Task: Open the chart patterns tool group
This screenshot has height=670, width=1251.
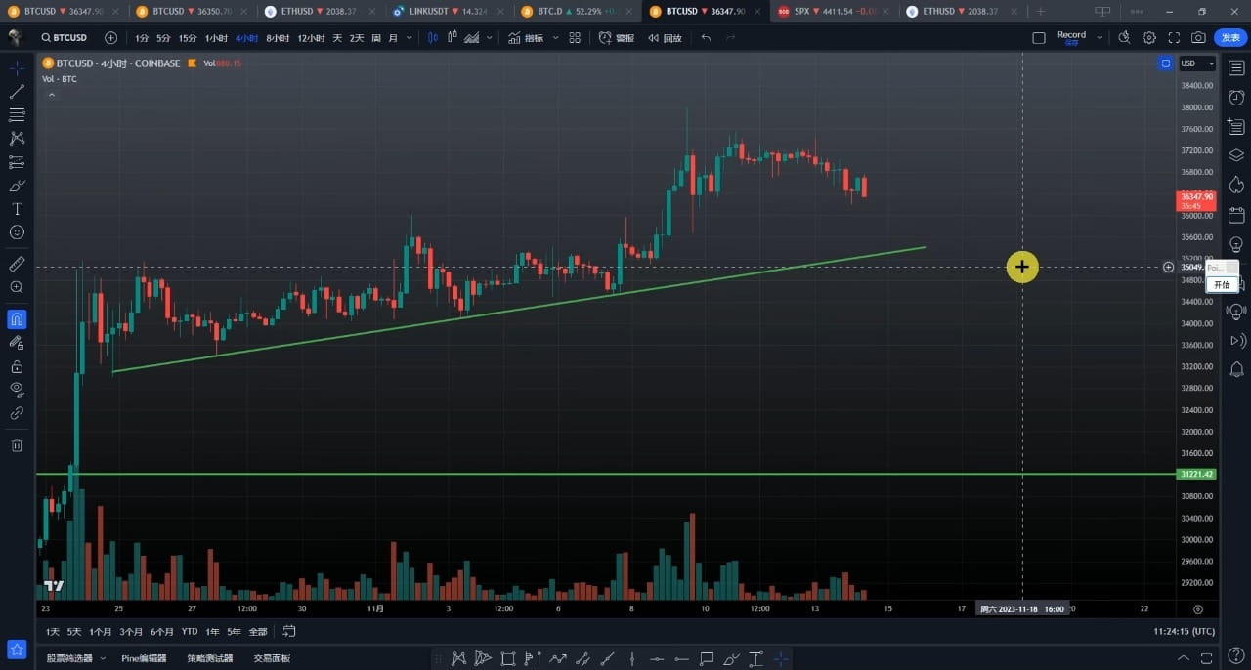Action: pyautogui.click(x=17, y=139)
